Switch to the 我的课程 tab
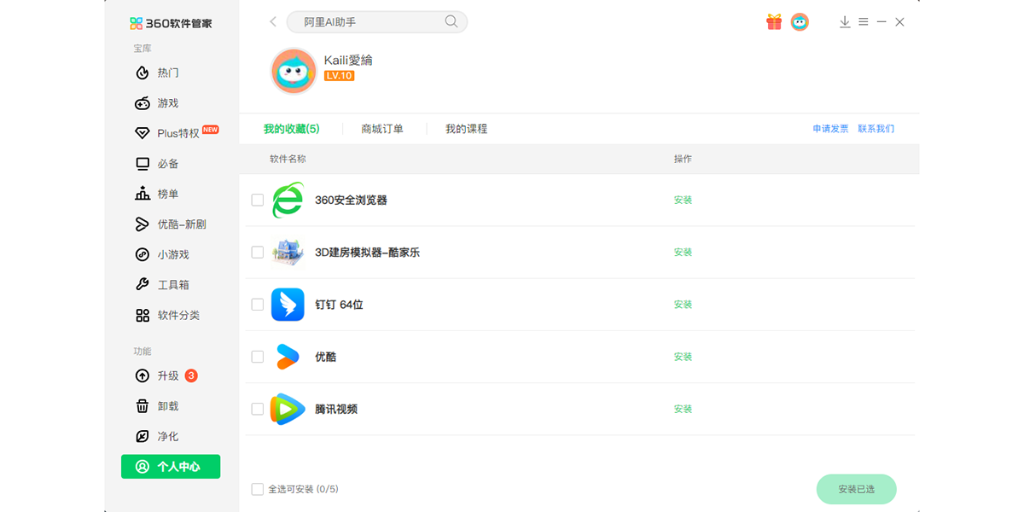Image resolution: width=1024 pixels, height=512 pixels. (466, 129)
